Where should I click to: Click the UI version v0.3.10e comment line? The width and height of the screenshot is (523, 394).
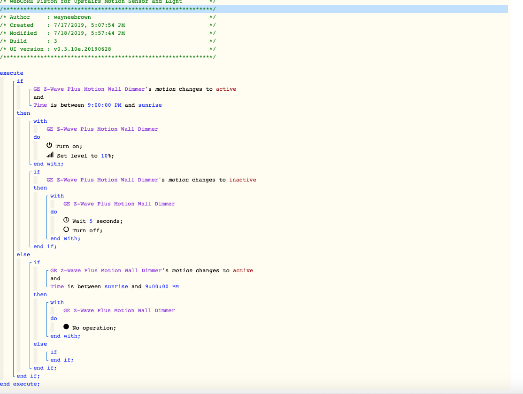[x=108, y=49]
